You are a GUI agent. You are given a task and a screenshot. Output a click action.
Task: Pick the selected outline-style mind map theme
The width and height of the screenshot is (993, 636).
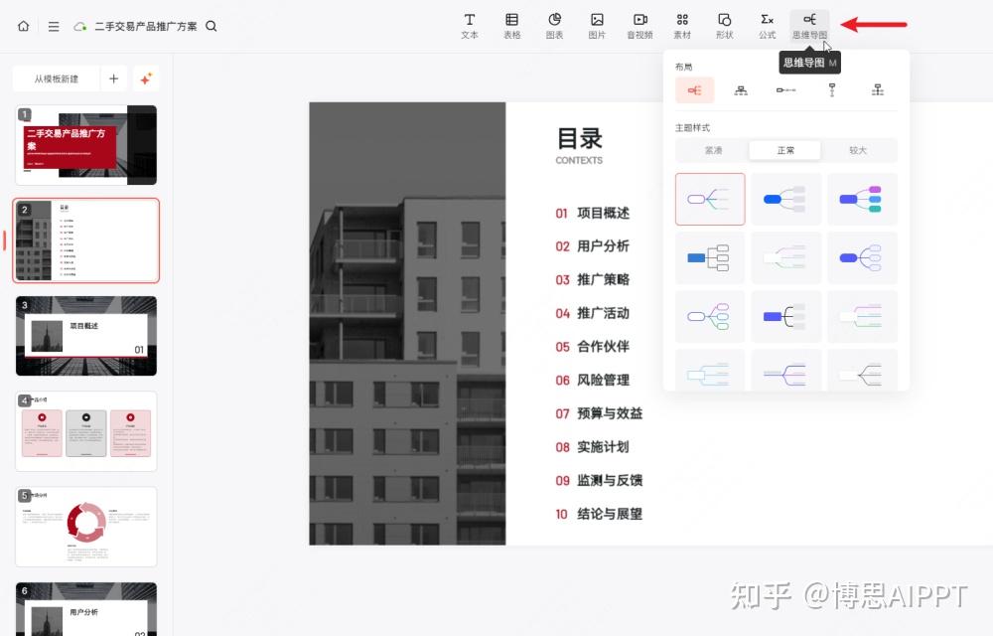710,199
